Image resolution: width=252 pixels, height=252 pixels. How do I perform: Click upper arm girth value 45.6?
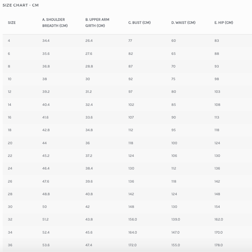(89, 232)
